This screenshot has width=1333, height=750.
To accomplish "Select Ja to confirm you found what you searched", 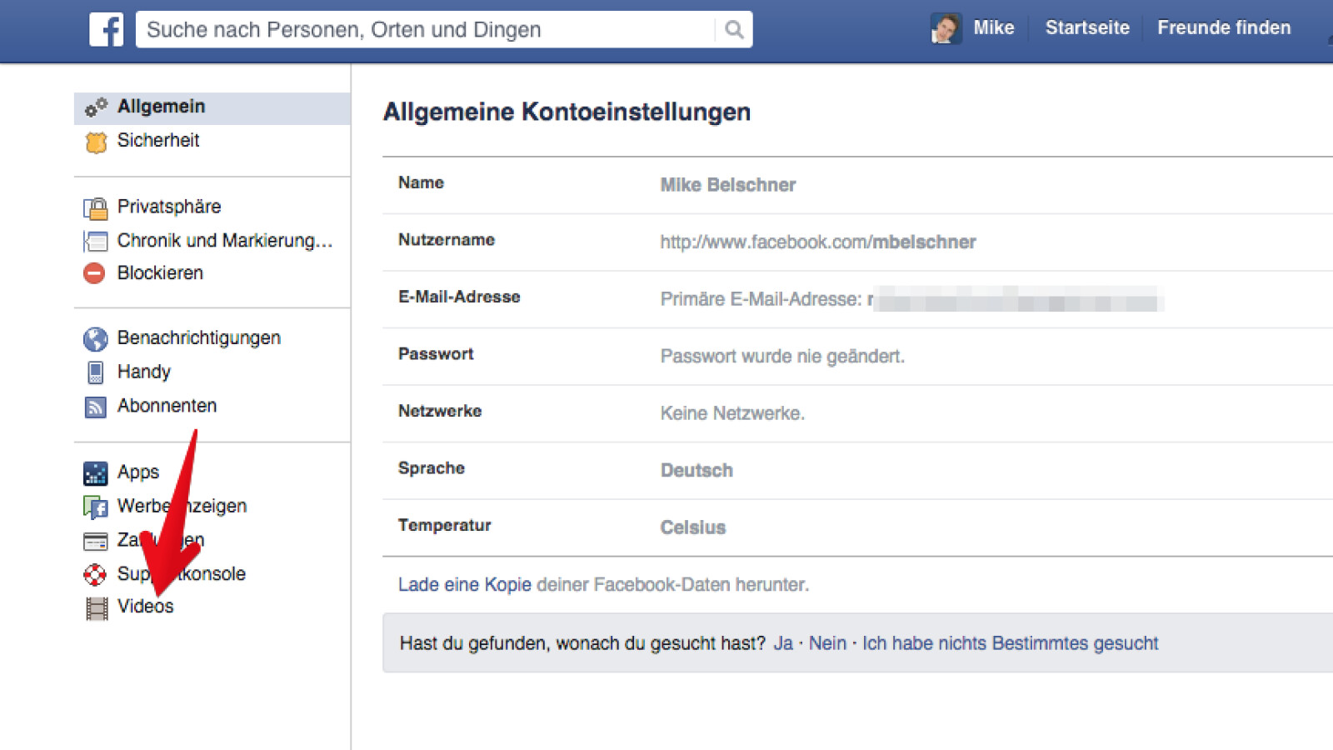I will pos(783,643).
